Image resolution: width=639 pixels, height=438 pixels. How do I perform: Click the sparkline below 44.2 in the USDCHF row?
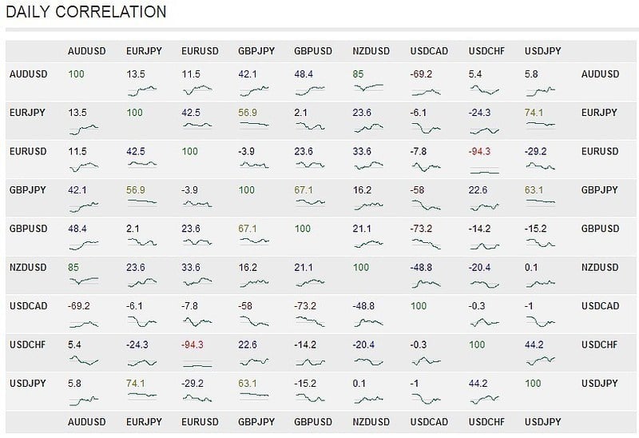[x=541, y=358]
